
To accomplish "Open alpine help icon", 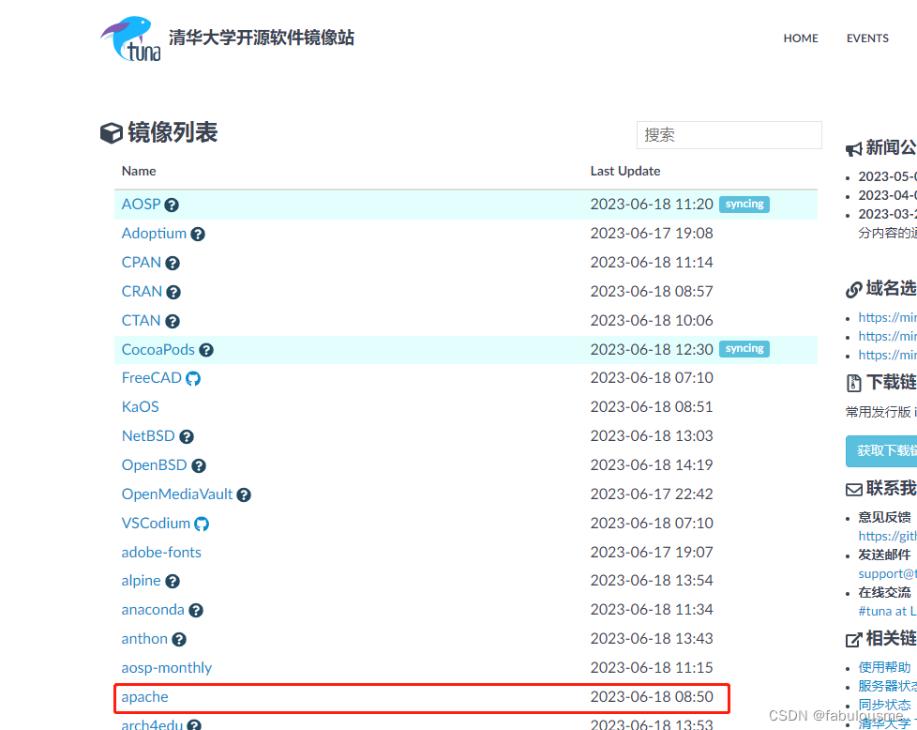I will 172,582.
